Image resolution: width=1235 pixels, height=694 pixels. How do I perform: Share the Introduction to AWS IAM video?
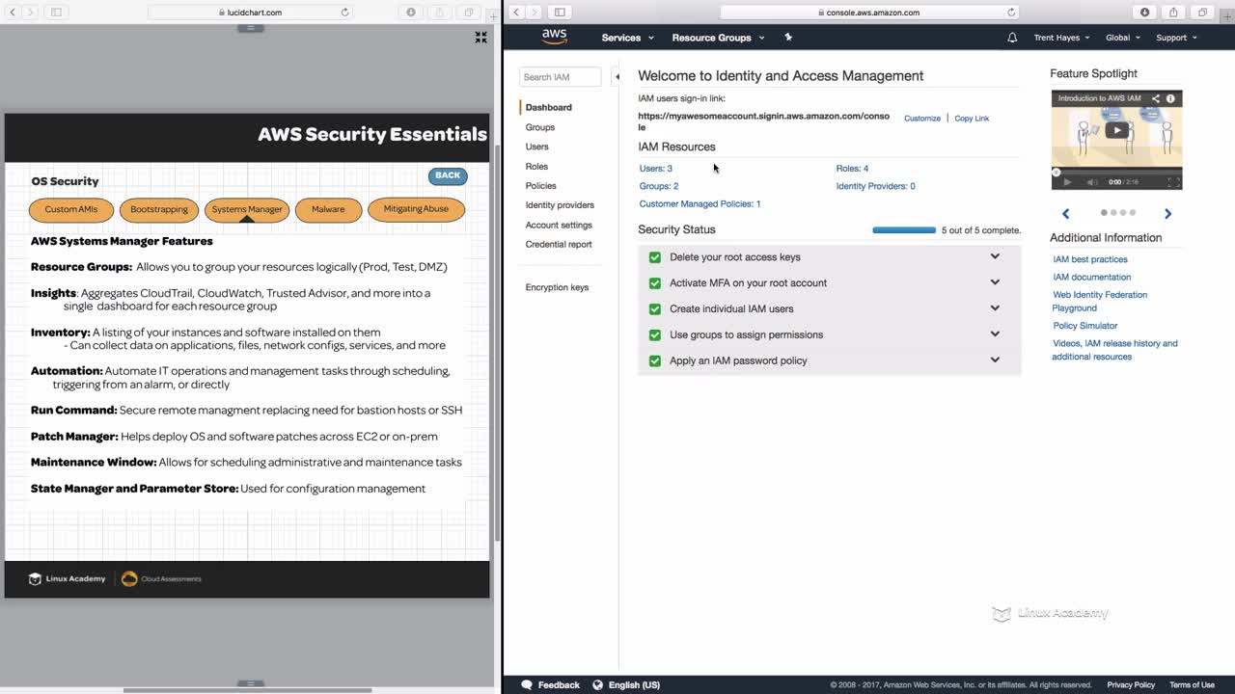[x=1155, y=98]
